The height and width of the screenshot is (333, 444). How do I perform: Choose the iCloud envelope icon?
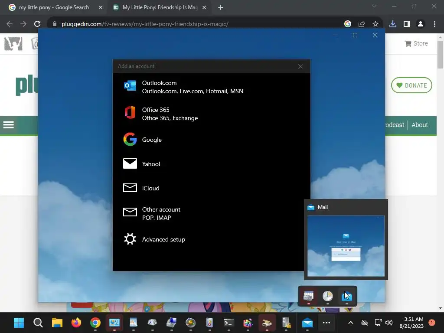[130, 188]
